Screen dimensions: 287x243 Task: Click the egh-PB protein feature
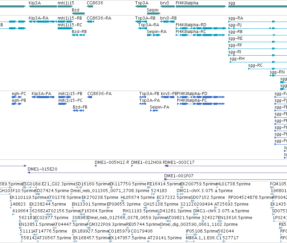point(17,104)
